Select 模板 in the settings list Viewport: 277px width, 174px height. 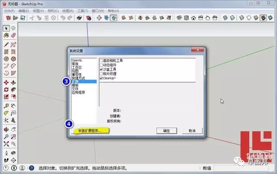coord(75,85)
